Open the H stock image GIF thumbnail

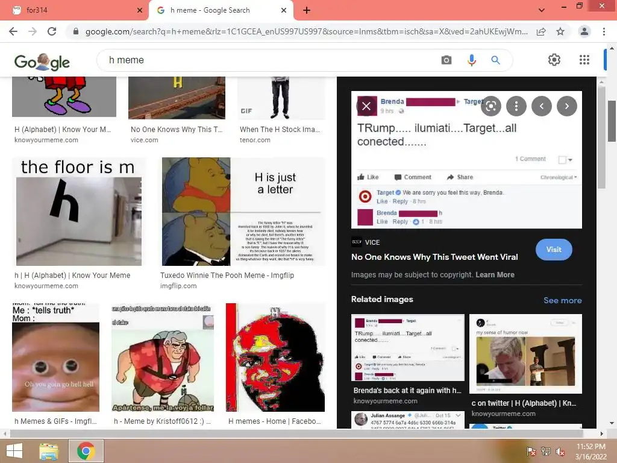pyautogui.click(x=281, y=98)
